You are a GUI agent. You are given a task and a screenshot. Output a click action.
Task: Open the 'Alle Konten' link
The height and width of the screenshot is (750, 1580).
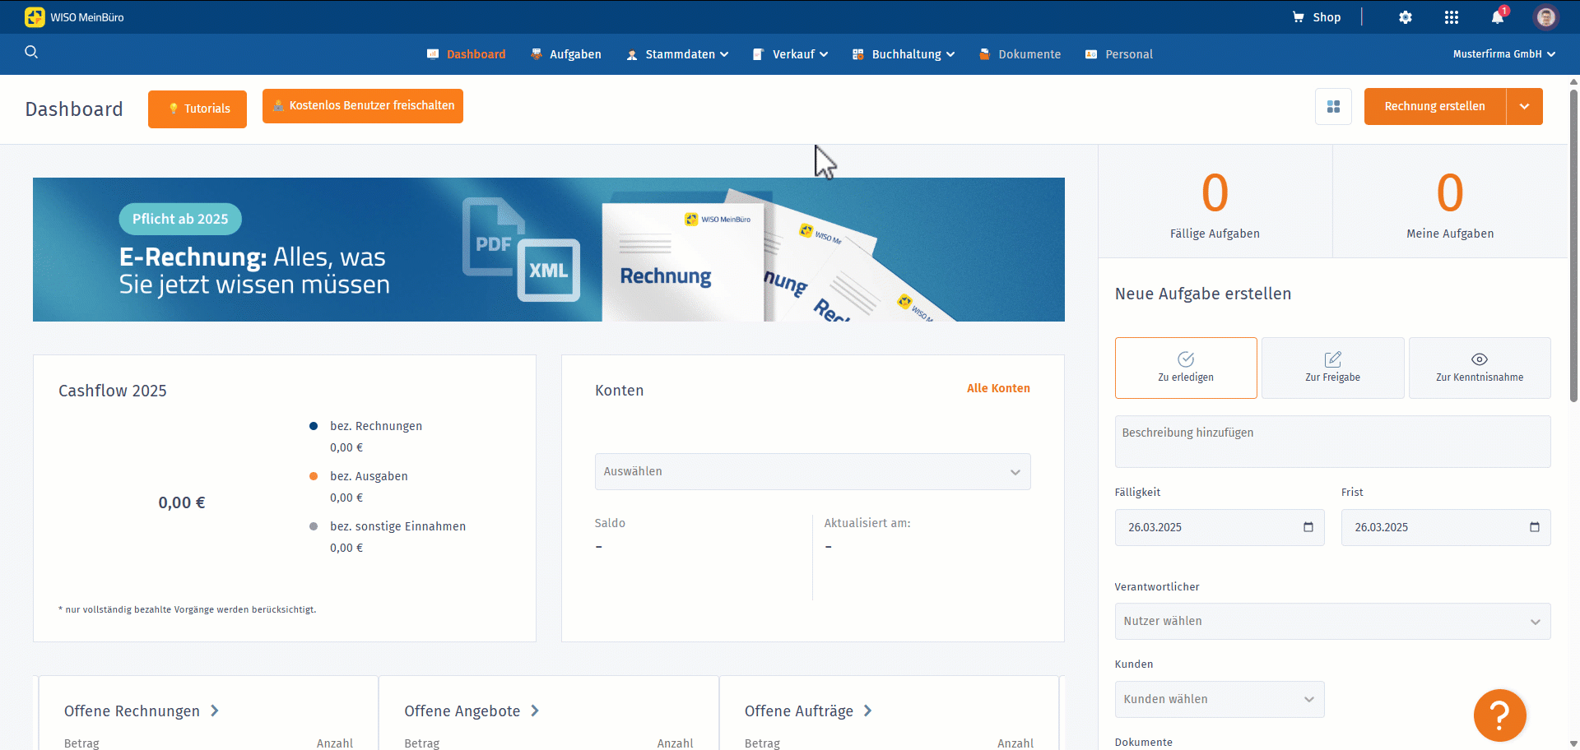coord(998,388)
